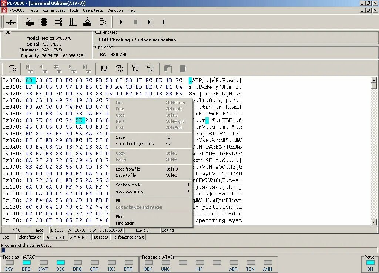Open the Windows menu
The width and height of the screenshot is (379, 273).
pyautogui.click(x=115, y=10)
